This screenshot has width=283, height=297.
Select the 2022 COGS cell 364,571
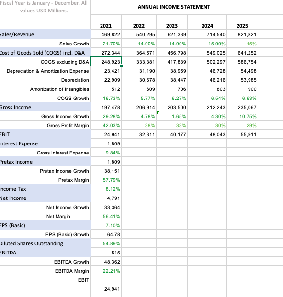[139, 53]
